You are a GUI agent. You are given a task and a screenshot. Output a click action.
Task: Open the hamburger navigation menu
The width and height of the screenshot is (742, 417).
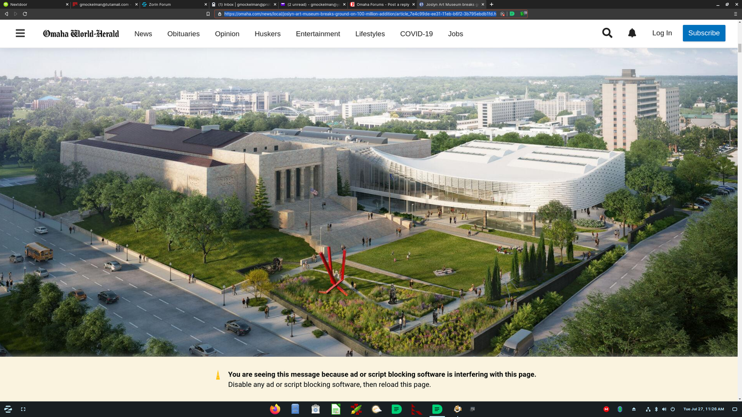click(20, 33)
